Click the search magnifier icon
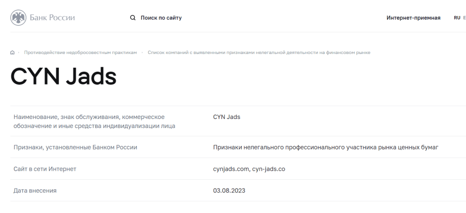The image size is (466, 213). point(133,18)
